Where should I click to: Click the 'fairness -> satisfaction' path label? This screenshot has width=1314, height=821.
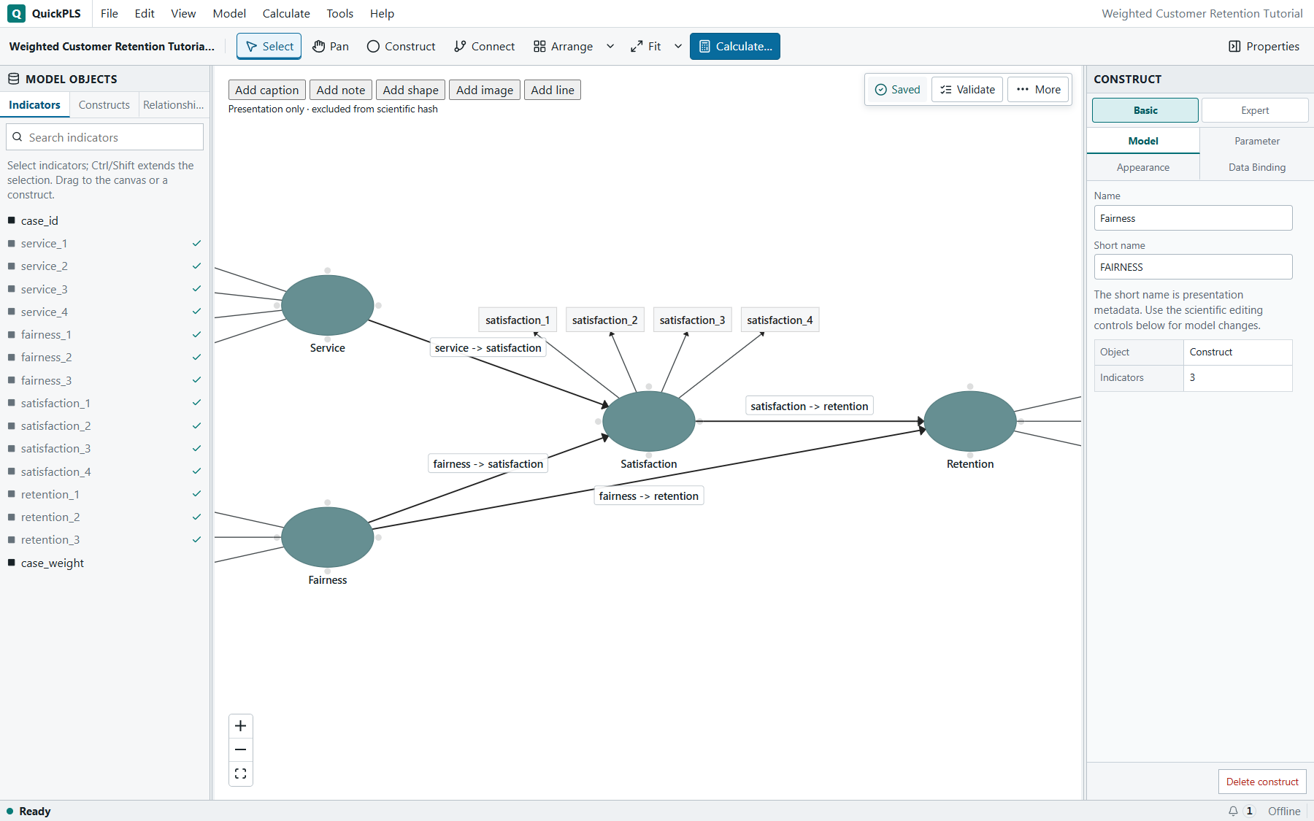click(488, 463)
